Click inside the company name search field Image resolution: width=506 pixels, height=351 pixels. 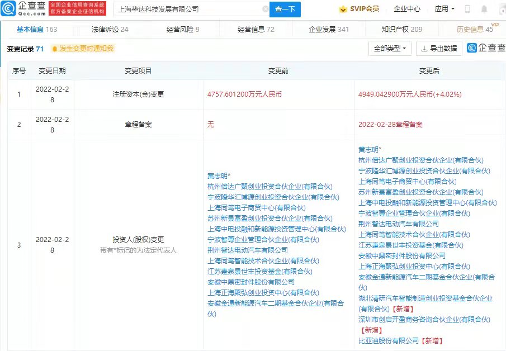(x=185, y=9)
